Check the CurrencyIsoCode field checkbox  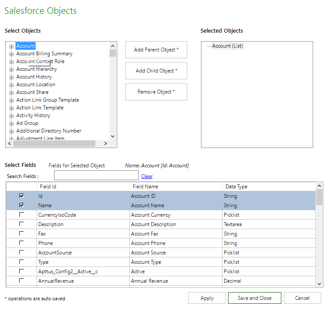point(21,214)
